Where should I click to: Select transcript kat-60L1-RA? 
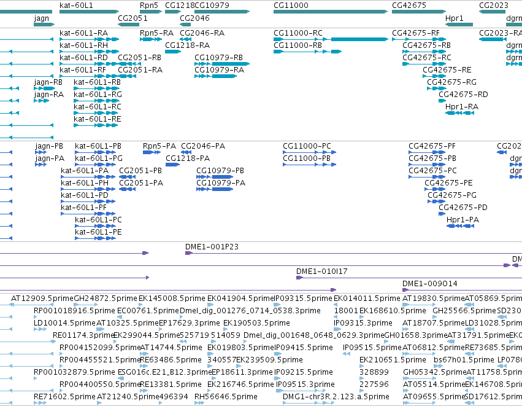pos(83,33)
